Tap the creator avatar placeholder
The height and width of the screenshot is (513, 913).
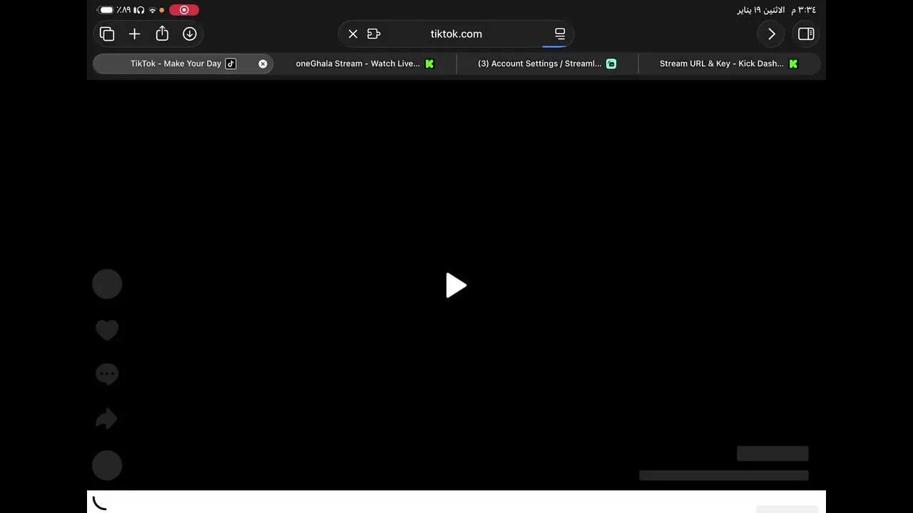pos(107,284)
